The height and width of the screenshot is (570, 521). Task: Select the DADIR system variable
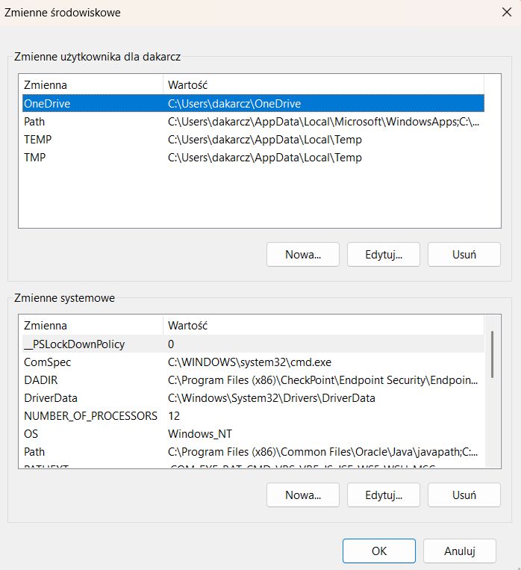pos(253,380)
